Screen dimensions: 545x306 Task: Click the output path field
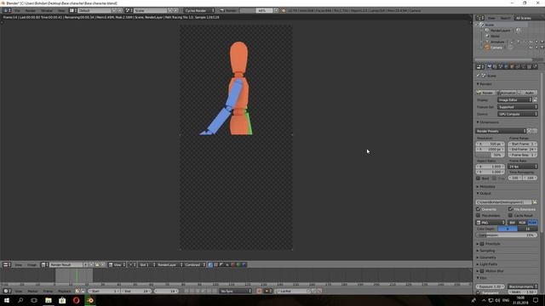(503, 202)
